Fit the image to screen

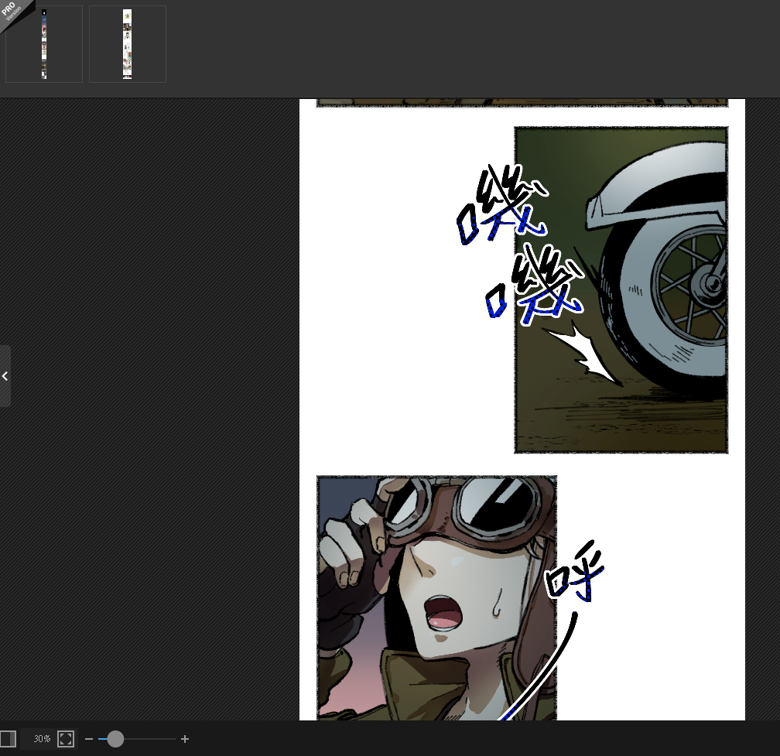(x=66, y=739)
